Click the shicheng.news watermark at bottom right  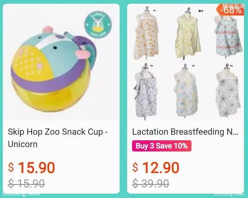pos(229,194)
